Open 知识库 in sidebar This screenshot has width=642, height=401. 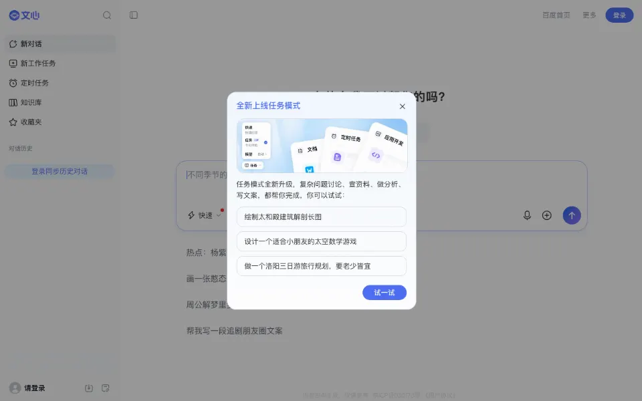point(60,102)
